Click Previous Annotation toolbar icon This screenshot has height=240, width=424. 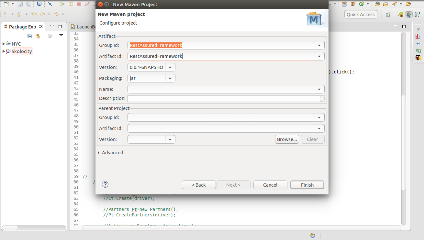point(19,14)
